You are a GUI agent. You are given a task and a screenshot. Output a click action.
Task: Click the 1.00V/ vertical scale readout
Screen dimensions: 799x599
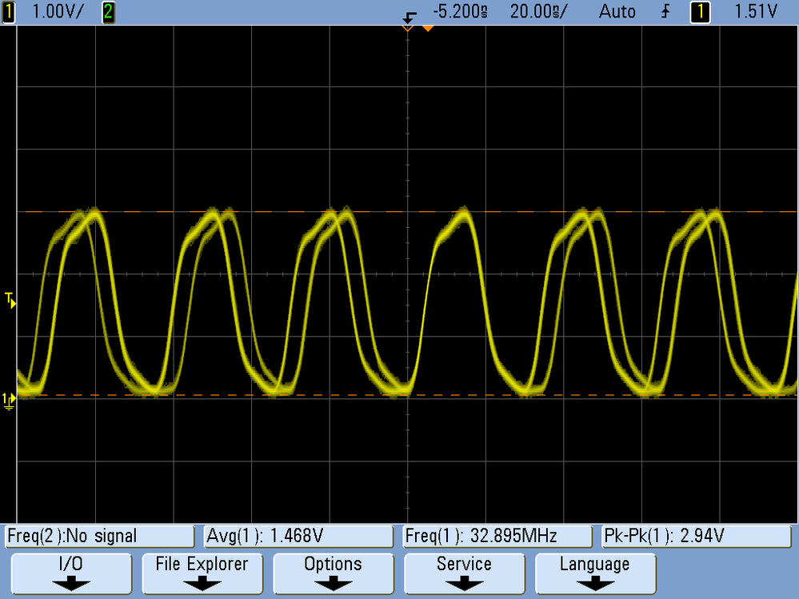pos(58,12)
